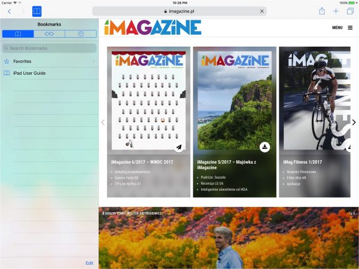Tap the Wi-Fi icon in status bar
The height and width of the screenshot is (269, 359).
[x=15, y=3]
